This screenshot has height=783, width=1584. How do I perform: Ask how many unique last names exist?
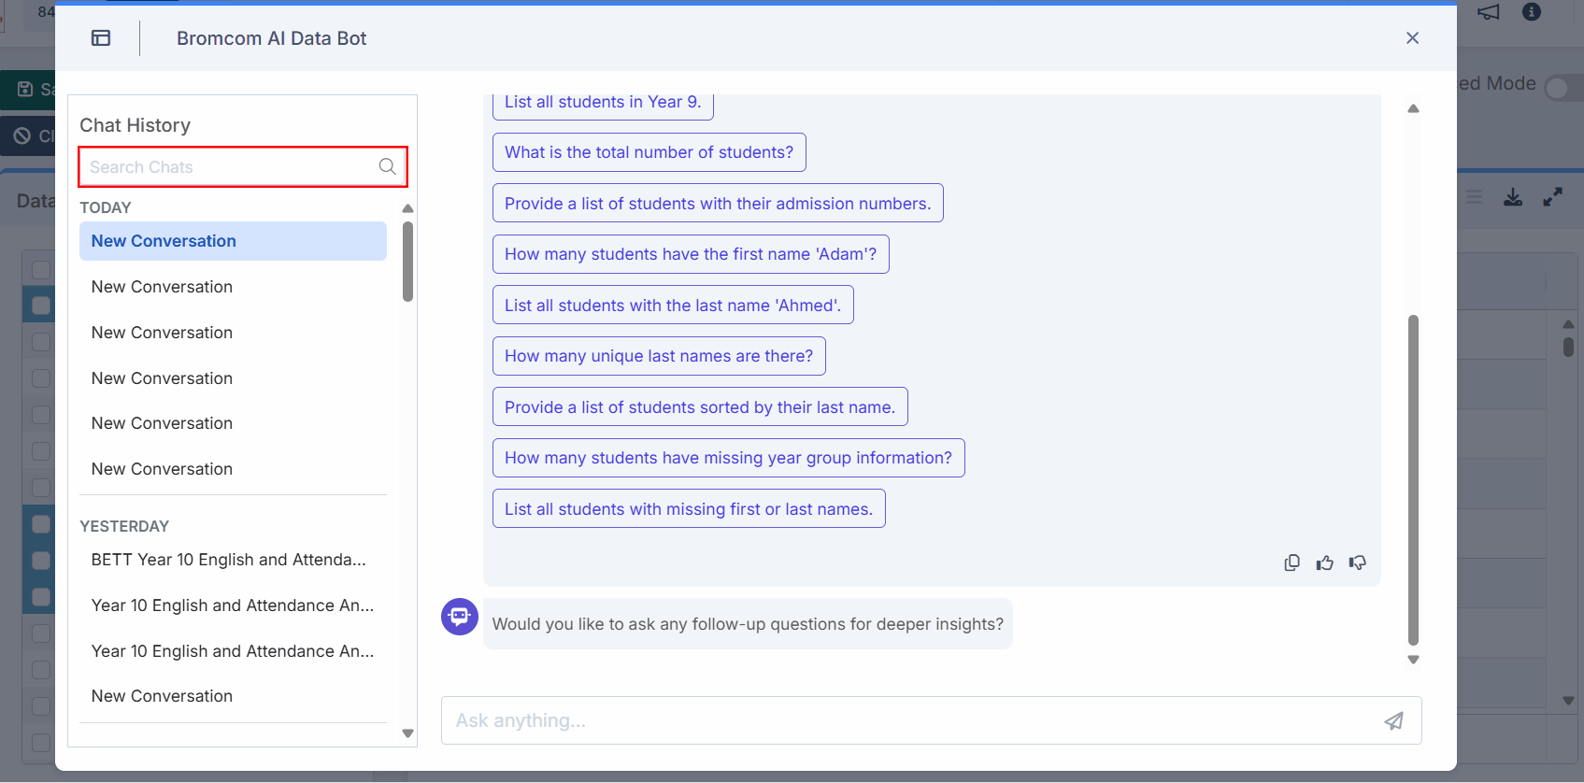pos(659,356)
